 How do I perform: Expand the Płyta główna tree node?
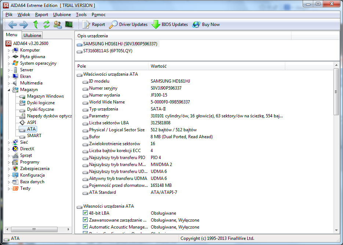pyautogui.click(x=9, y=57)
